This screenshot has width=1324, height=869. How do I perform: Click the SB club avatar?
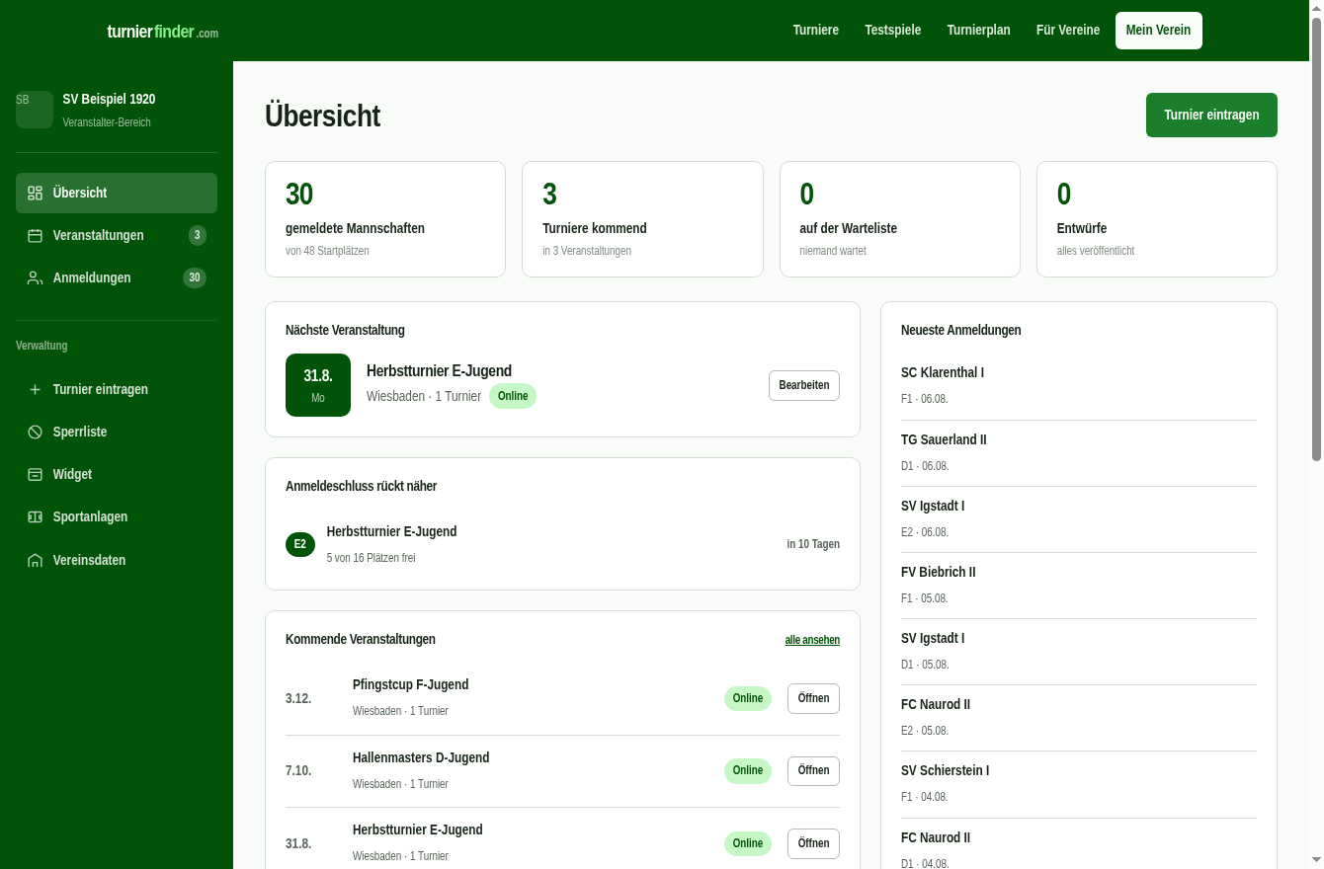tap(35, 110)
